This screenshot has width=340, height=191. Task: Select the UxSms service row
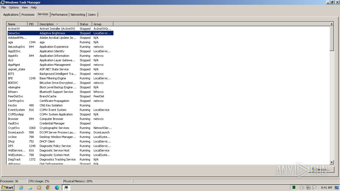pyautogui.click(x=60, y=137)
